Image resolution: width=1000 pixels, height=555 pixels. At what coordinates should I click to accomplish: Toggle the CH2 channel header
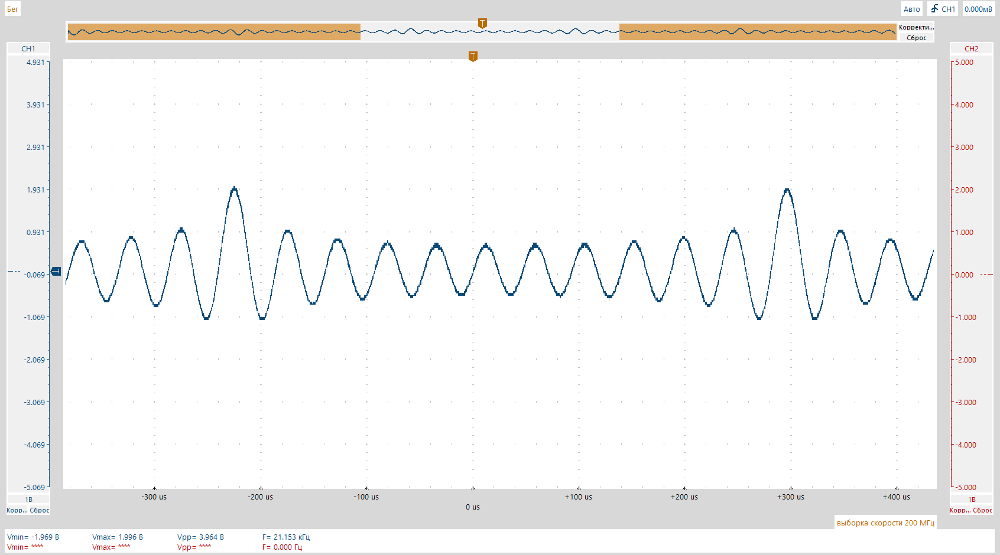(971, 48)
